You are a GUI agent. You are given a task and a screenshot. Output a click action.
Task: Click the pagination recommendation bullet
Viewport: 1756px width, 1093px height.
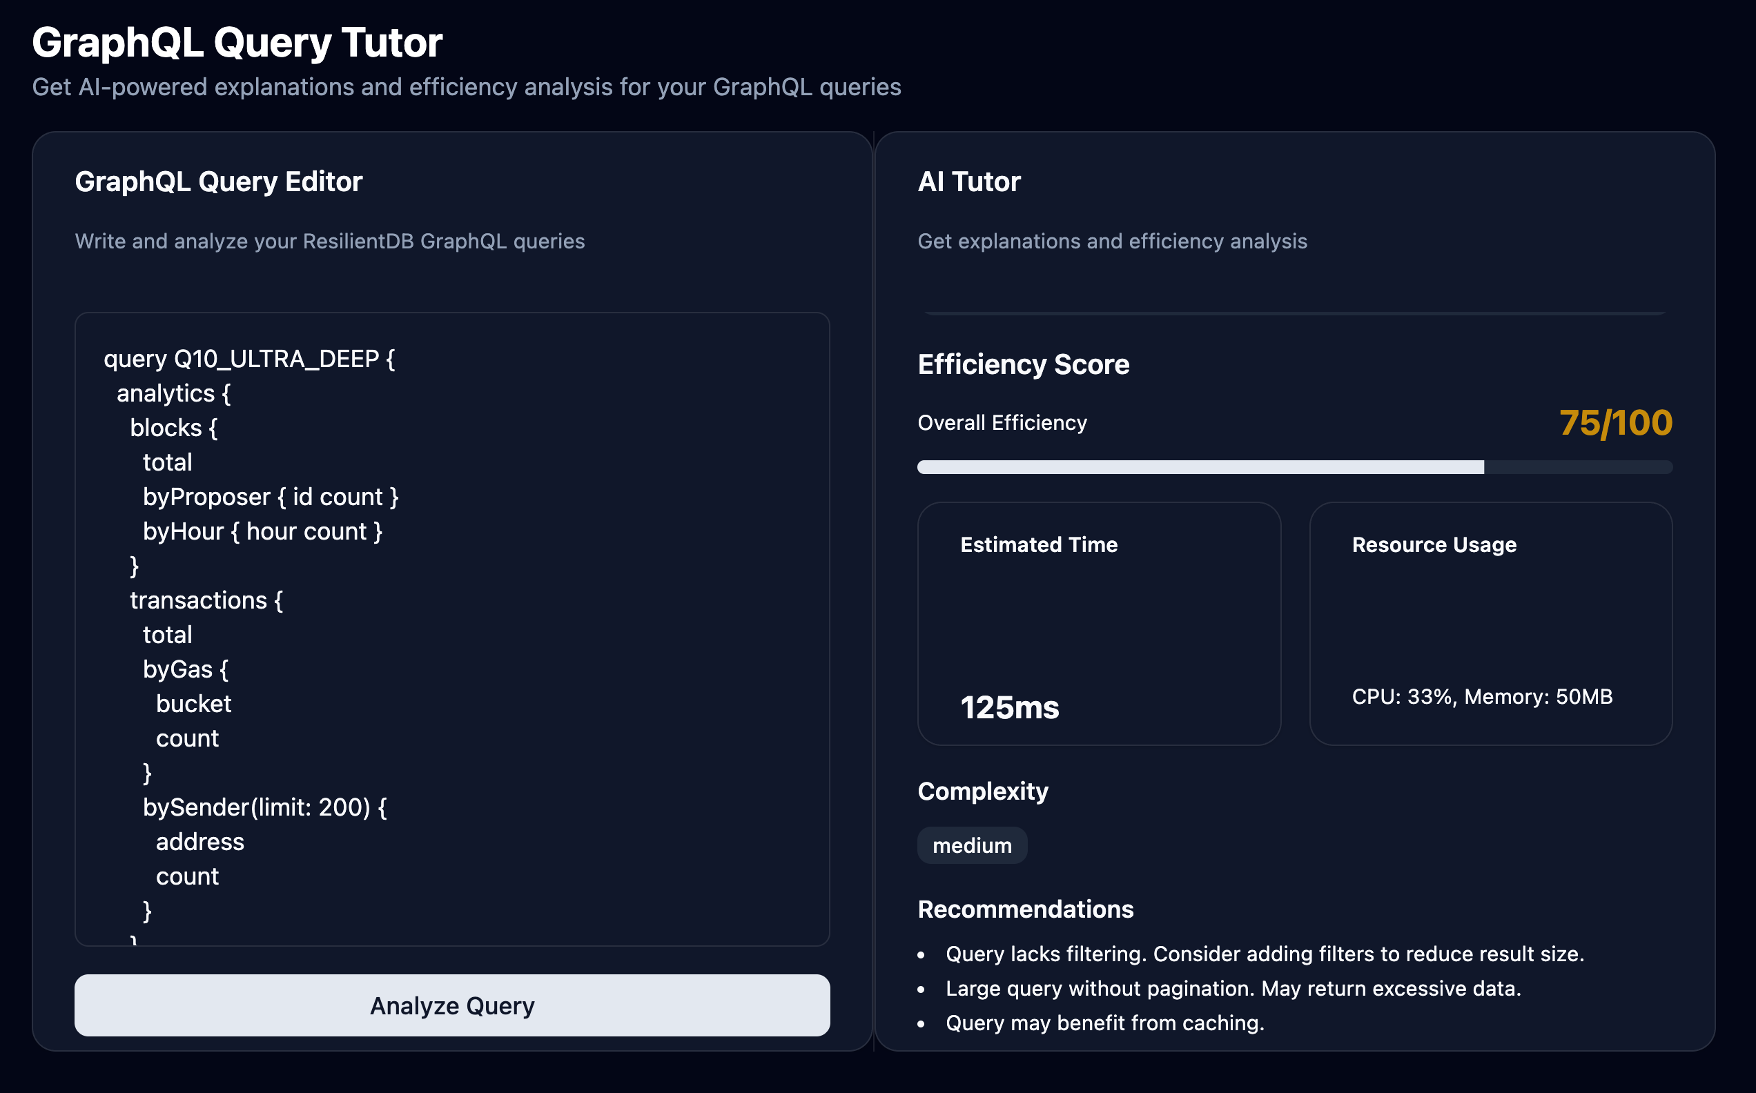coord(1233,988)
